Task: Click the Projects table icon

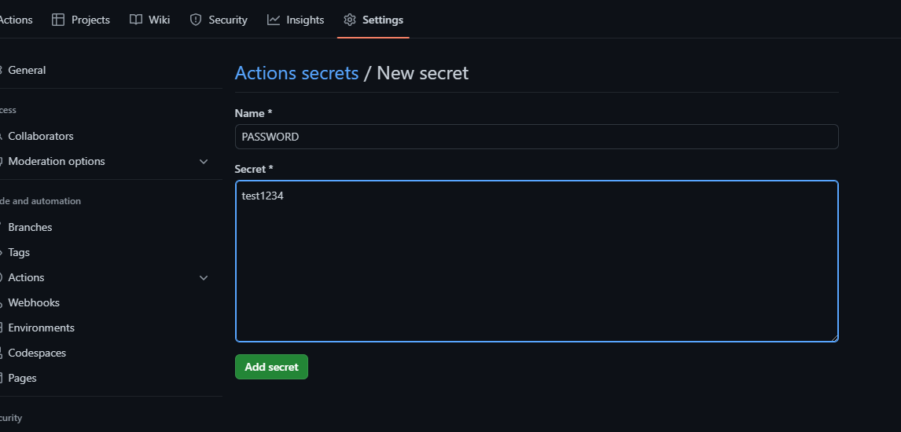Action: [58, 20]
